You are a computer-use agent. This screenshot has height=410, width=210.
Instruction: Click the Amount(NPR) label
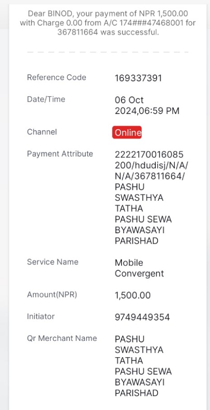click(x=52, y=295)
